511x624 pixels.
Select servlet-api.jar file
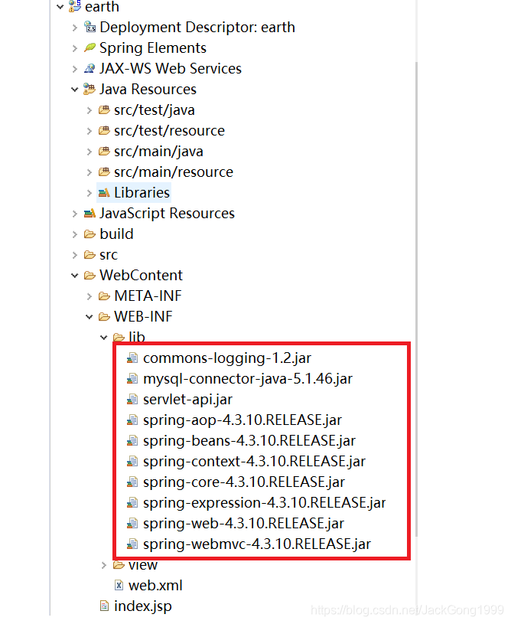click(187, 400)
